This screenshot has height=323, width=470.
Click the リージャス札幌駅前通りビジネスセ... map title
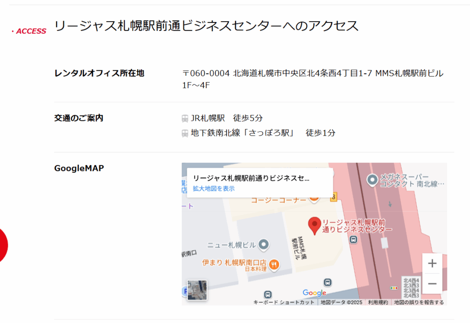click(x=251, y=178)
